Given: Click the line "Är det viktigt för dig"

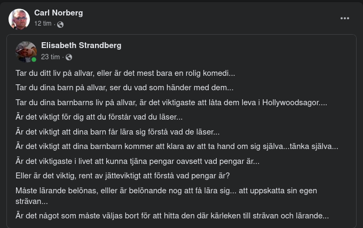Looking at the screenshot, I should pyautogui.click(x=99, y=117).
